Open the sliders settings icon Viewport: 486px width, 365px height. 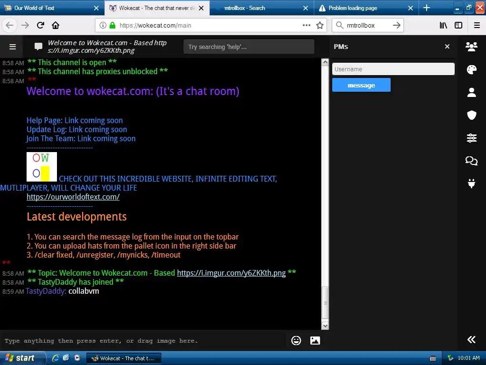(x=471, y=138)
